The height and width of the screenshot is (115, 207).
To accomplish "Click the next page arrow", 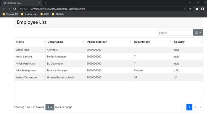I will [x=200, y=107].
